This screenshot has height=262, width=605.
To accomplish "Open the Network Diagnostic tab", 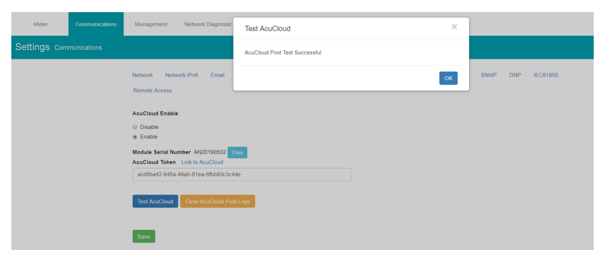I will point(208,24).
